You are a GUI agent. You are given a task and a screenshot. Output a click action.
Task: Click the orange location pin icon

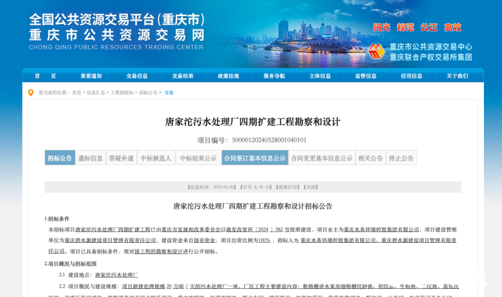[31, 93]
